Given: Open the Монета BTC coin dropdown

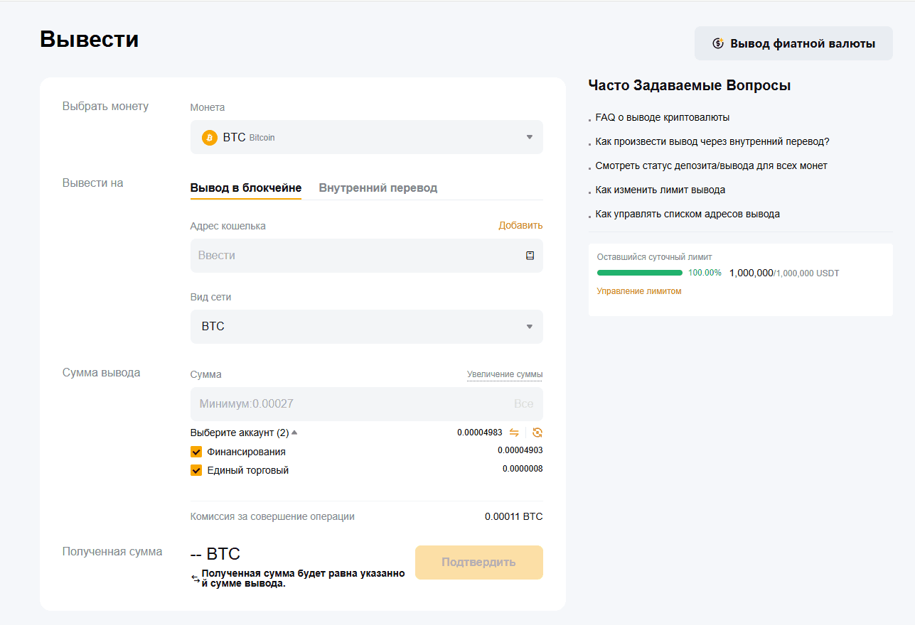Looking at the screenshot, I should click(367, 137).
